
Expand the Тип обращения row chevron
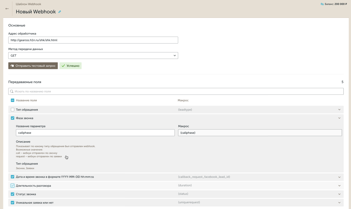click(340, 110)
